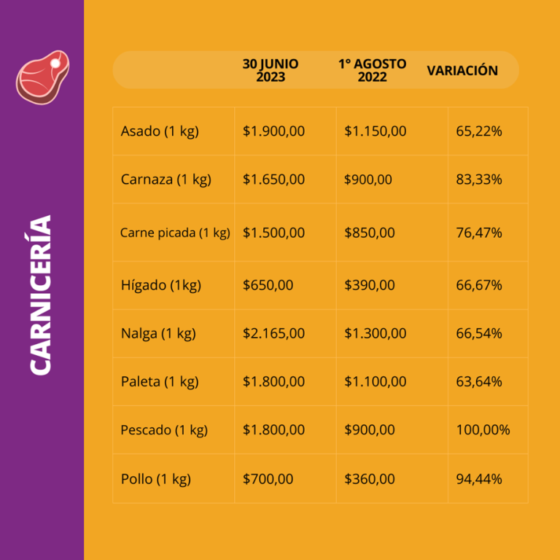Select the Paleta (1 kg) label
Viewport: 560px width, 560px height.
tap(160, 381)
